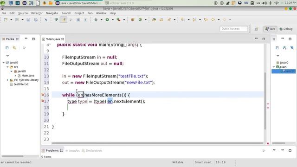Open the Search menu
This screenshot has height=167, width=297.
(66, 13)
